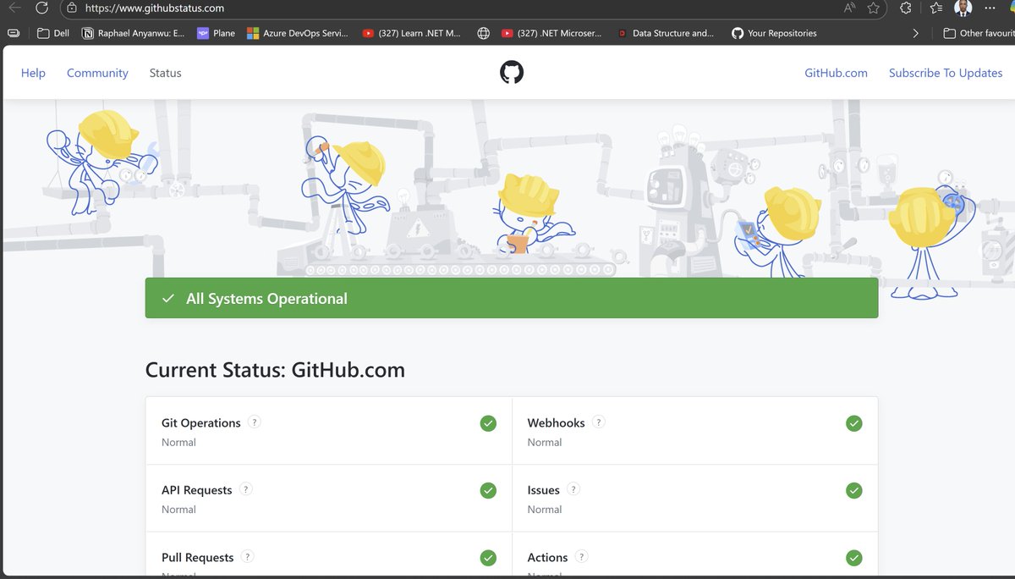The image size is (1015, 579).
Task: Click the API Requests label
Action: (197, 490)
